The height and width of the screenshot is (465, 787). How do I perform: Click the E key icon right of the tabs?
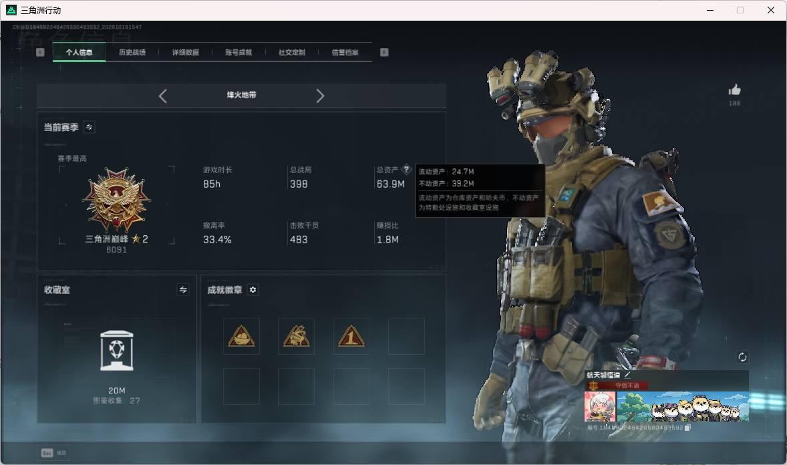(384, 52)
